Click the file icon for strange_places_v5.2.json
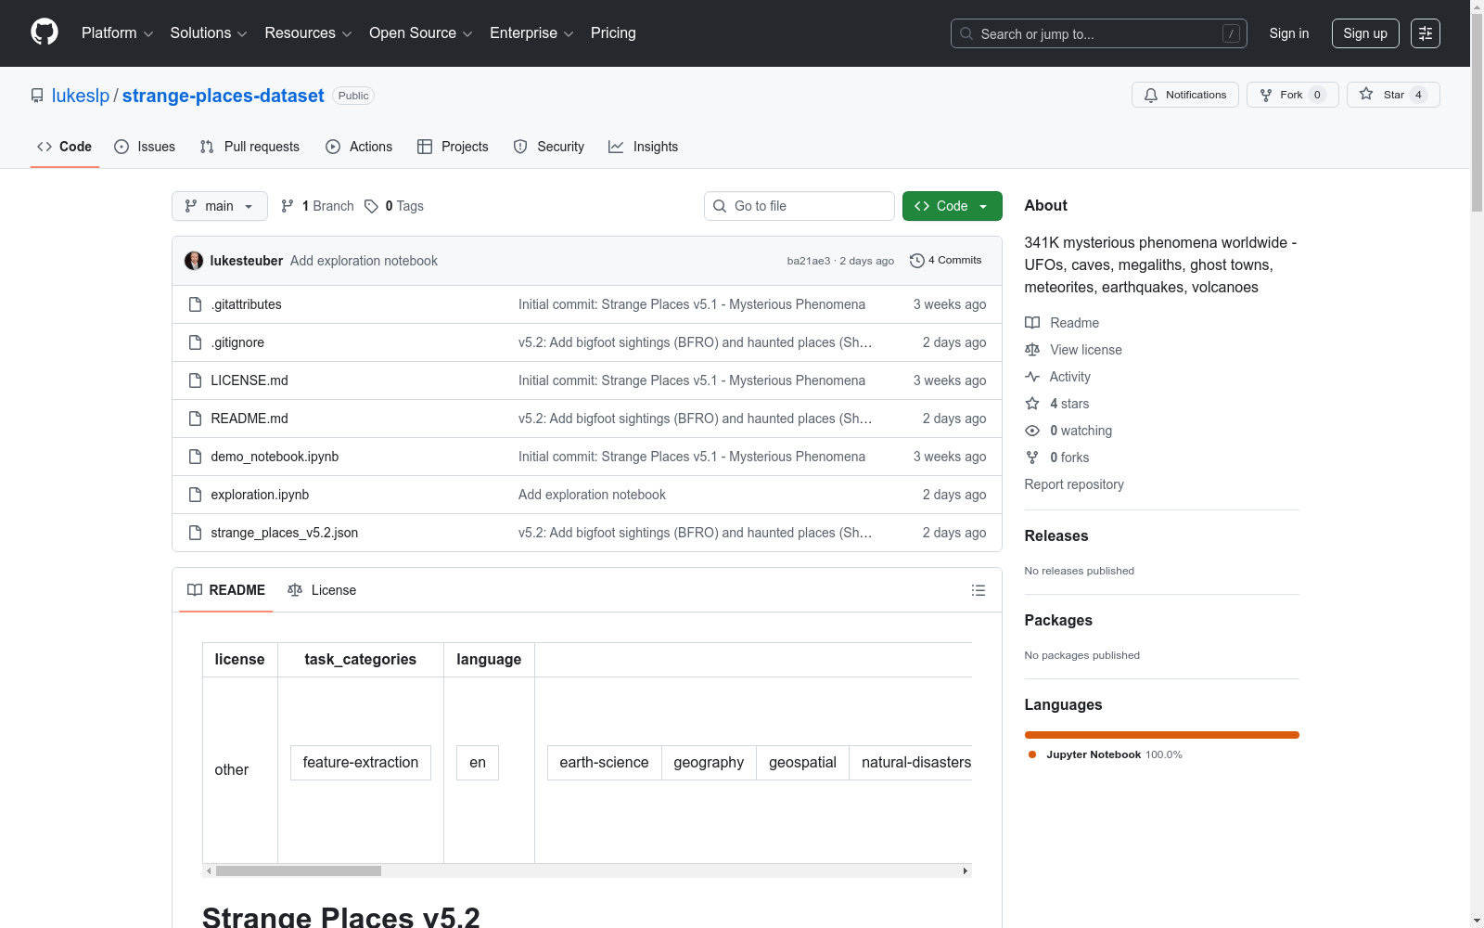Screen dimensions: 1484x928 (x=195, y=533)
